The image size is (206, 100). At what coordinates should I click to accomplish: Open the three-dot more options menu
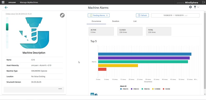tap(60, 89)
